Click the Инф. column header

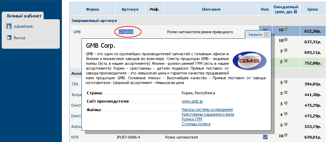point(154,9)
